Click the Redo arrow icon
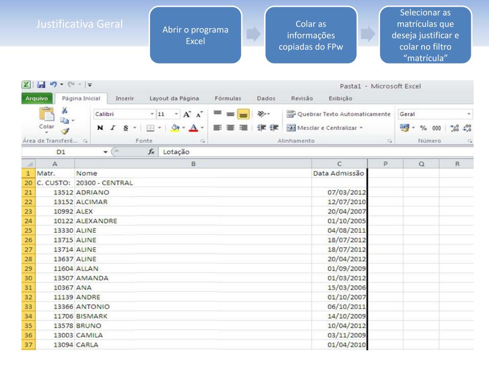The height and width of the screenshot is (367, 489). pyautogui.click(x=72, y=85)
